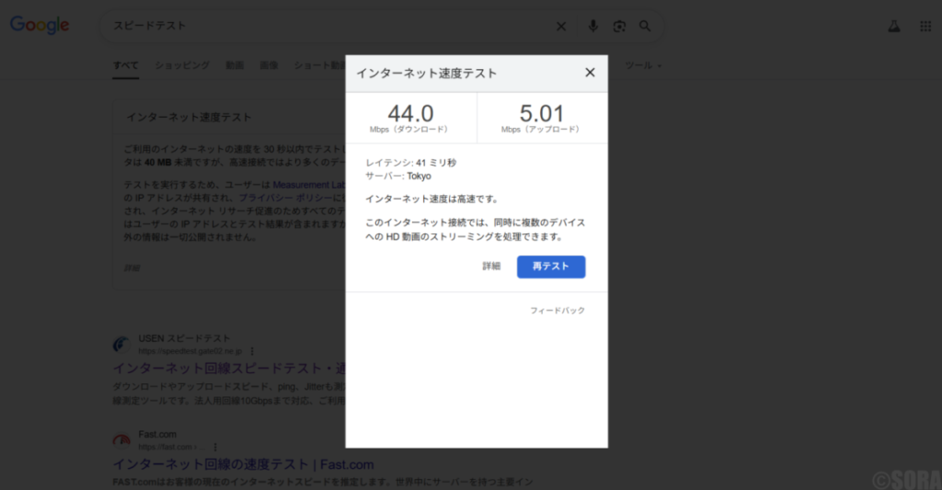The height and width of the screenshot is (490, 942).
Task: Click the Fast.com site favicon
Action: click(x=122, y=440)
